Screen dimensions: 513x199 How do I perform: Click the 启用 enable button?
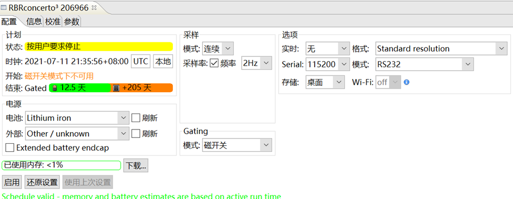(12, 182)
